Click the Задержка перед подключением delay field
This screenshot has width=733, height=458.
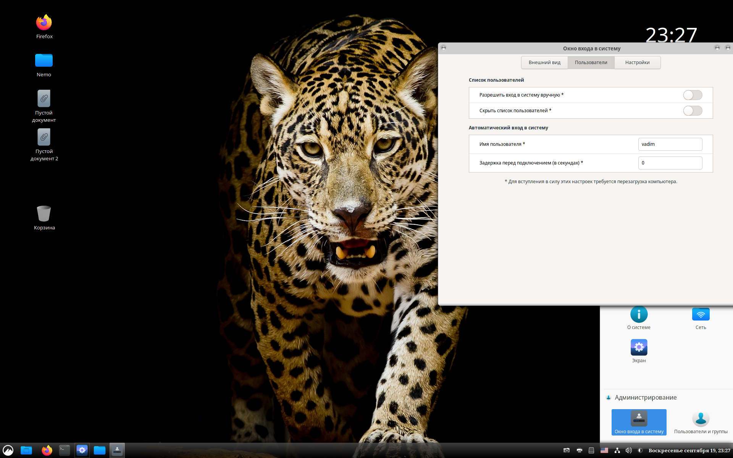pos(670,163)
